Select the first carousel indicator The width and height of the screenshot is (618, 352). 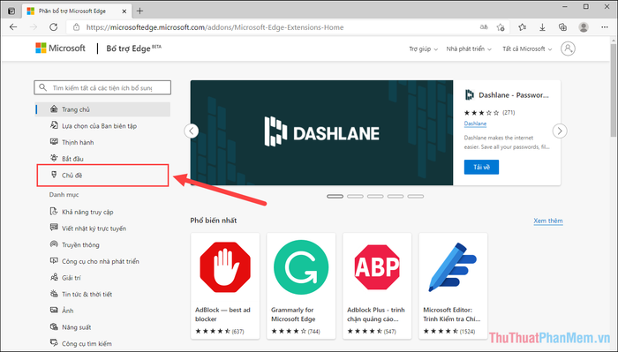pyautogui.click(x=335, y=196)
